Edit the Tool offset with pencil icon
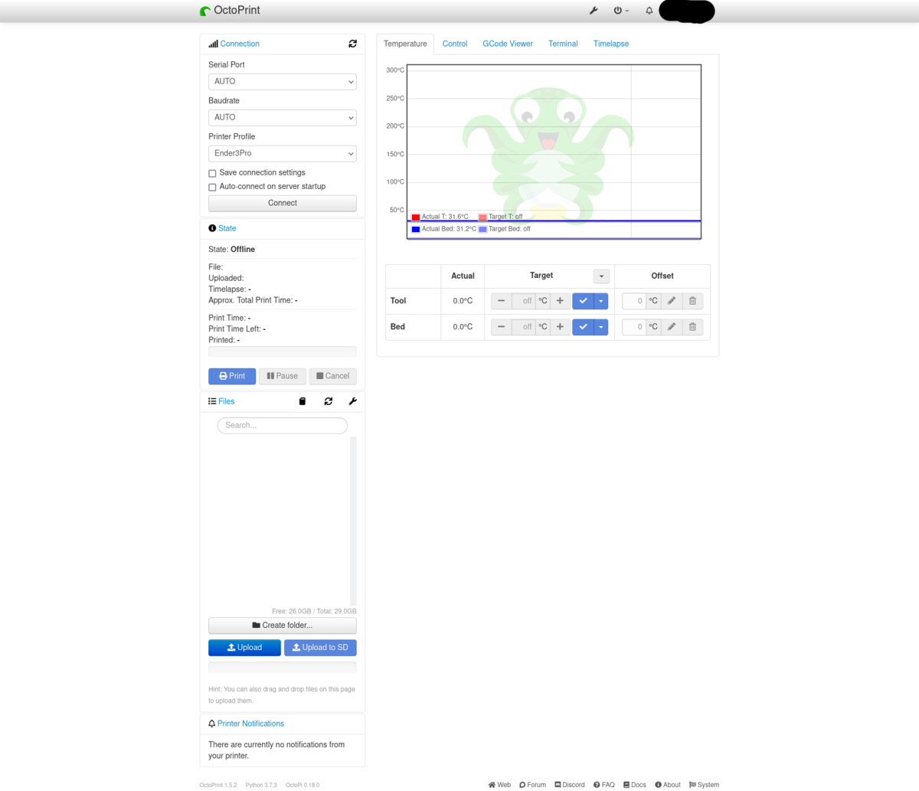This screenshot has height=791, width=919. (x=672, y=301)
